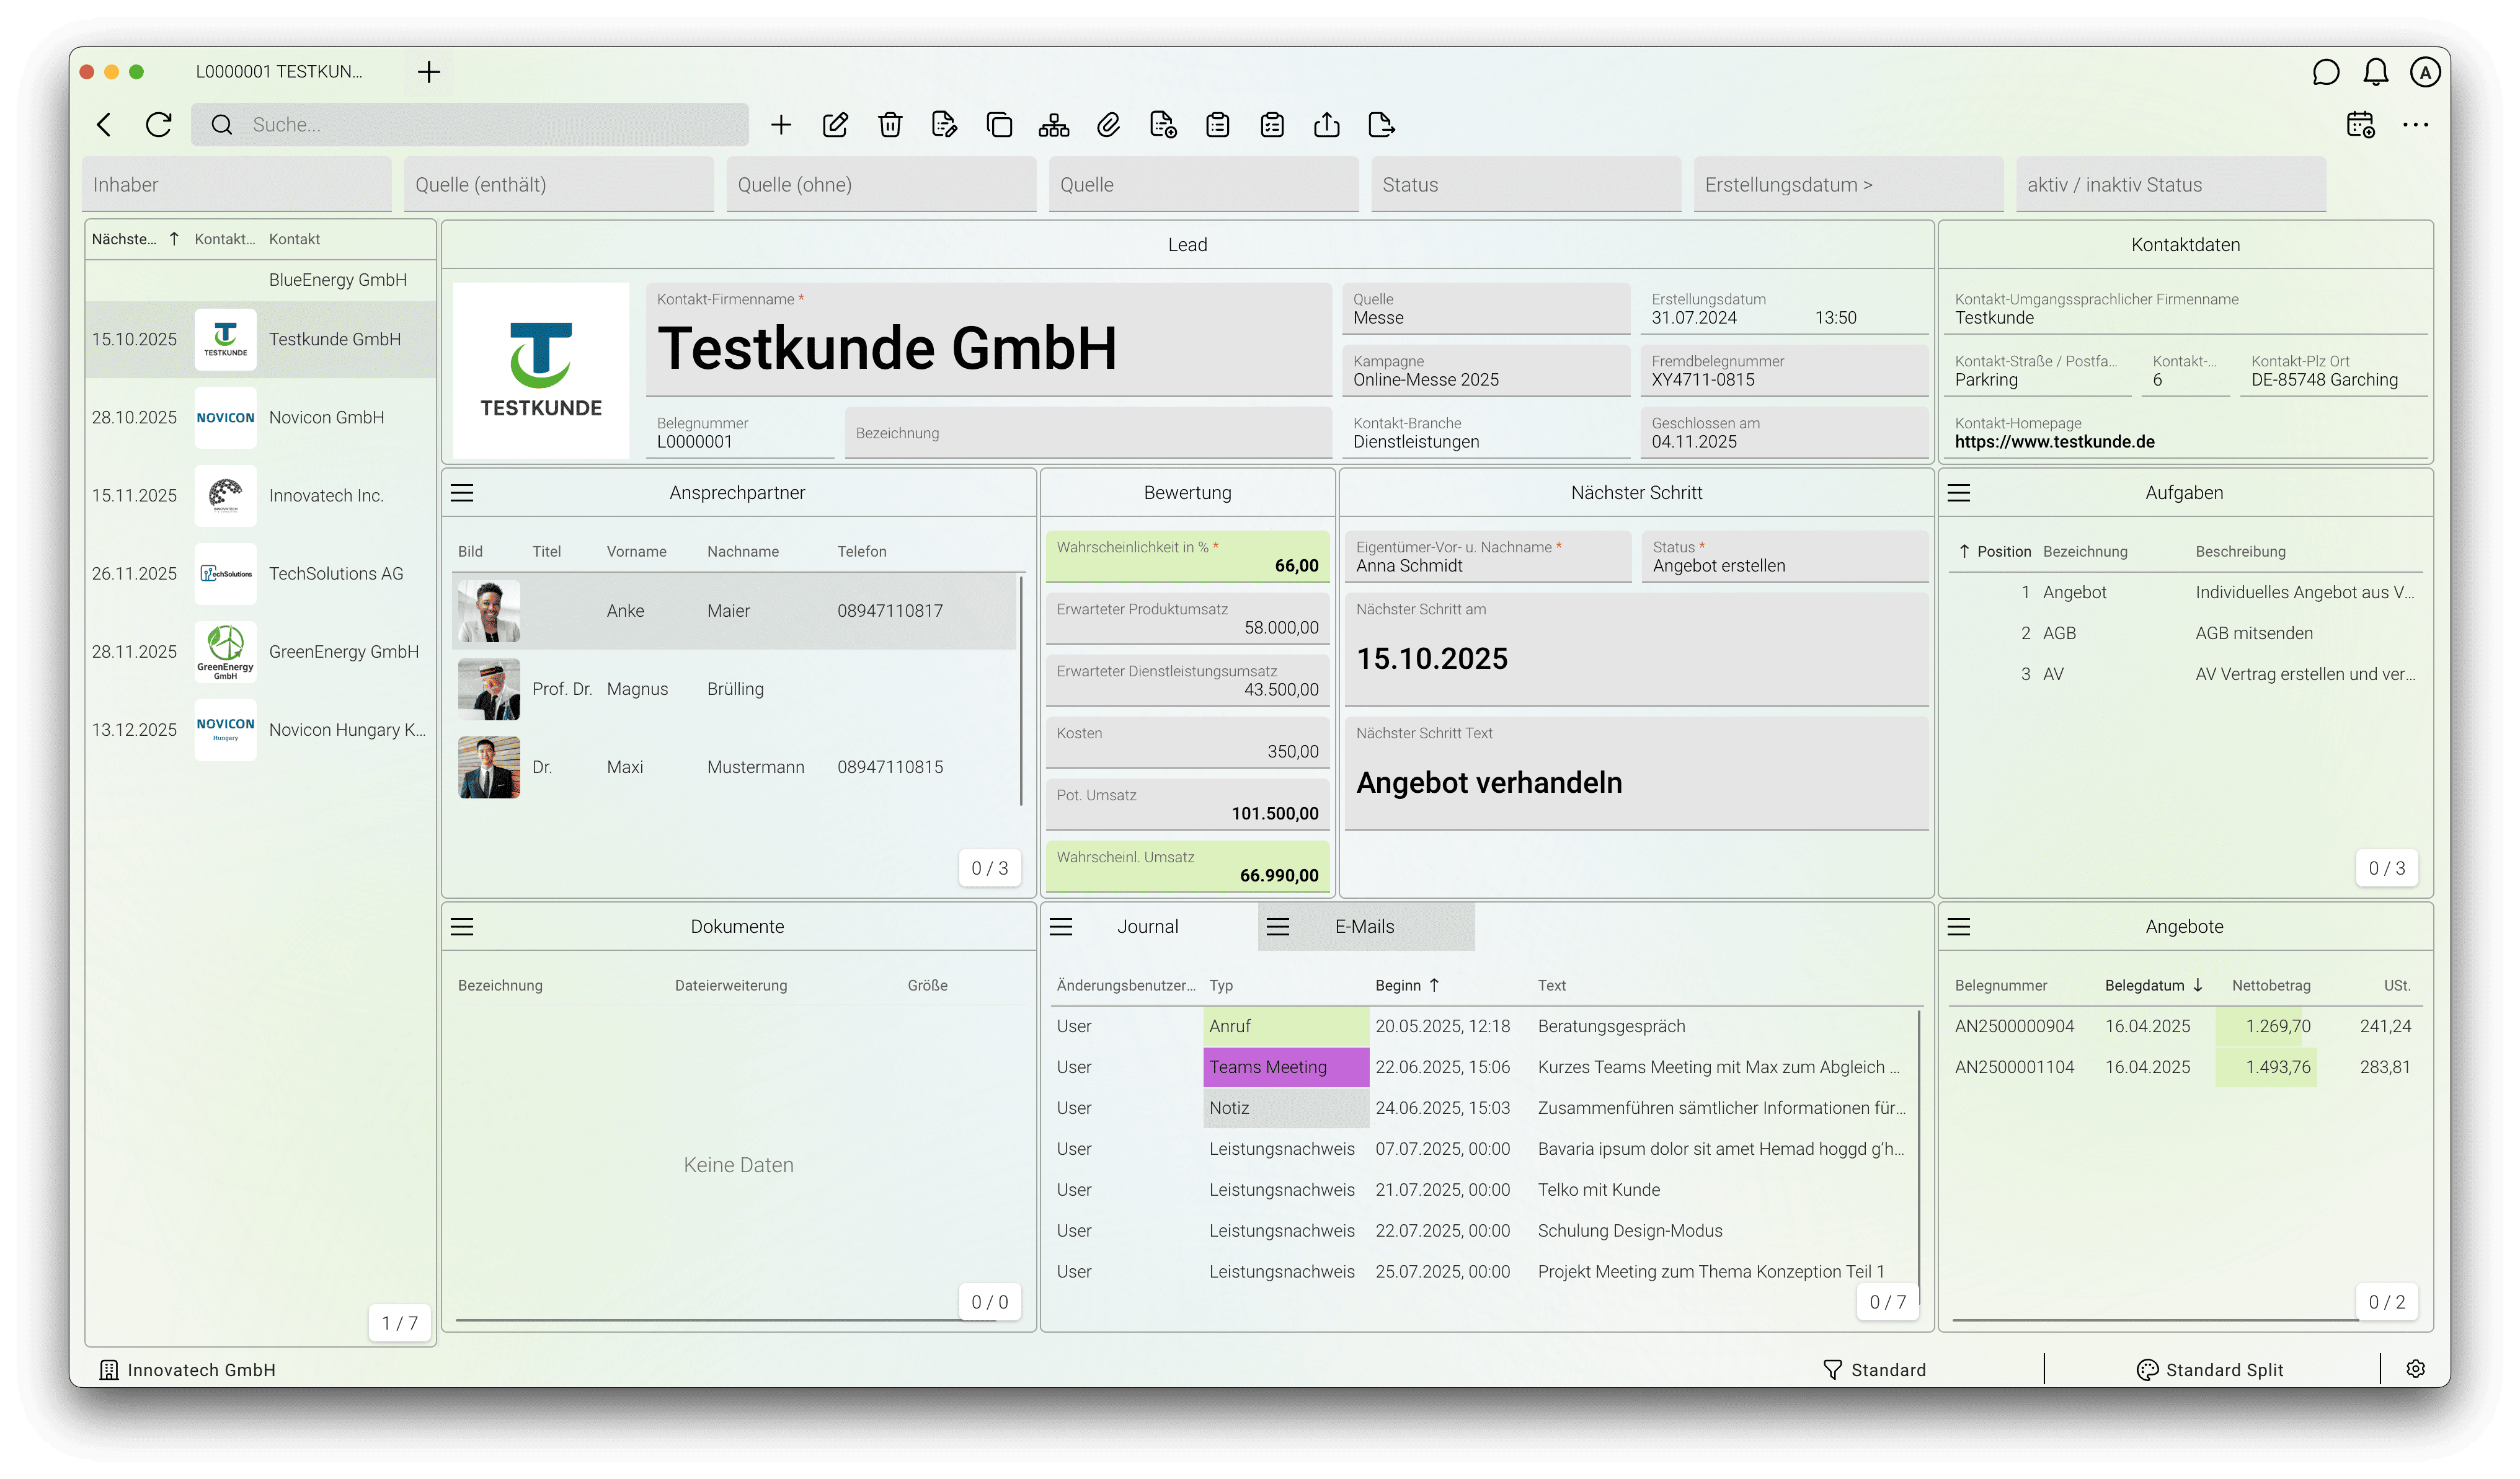
Task: Select Novicon GmbH in lead list
Action: tap(326, 418)
